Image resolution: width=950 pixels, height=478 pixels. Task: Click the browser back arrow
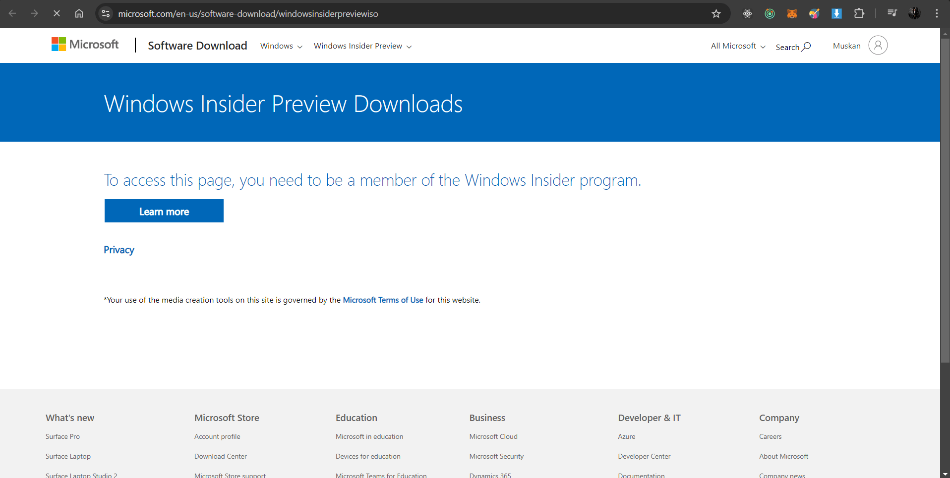pos(12,13)
